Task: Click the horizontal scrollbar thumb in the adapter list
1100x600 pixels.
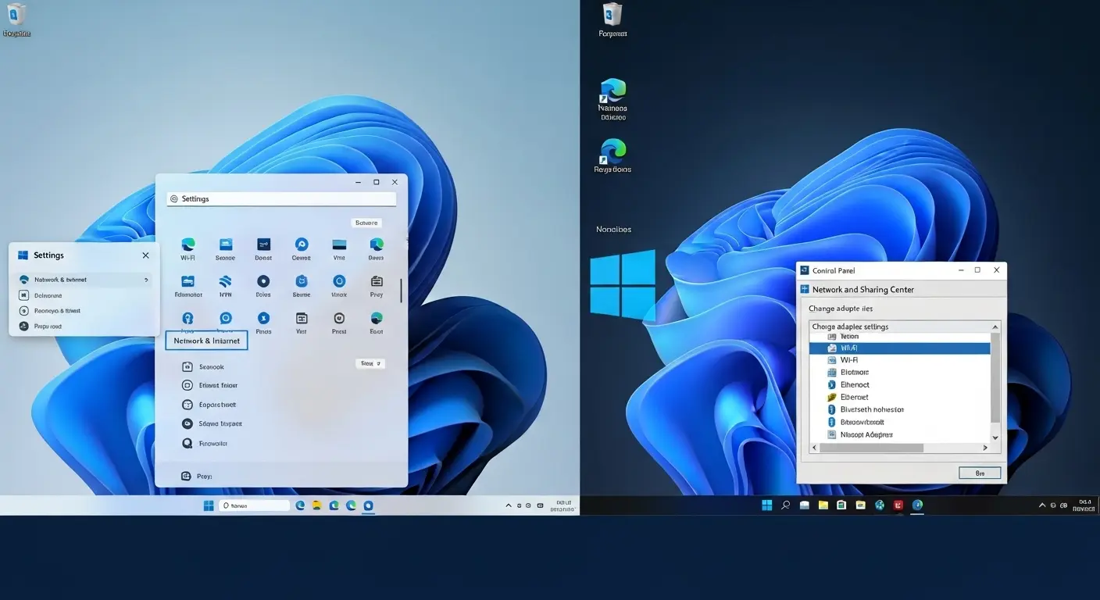Action: coord(871,448)
